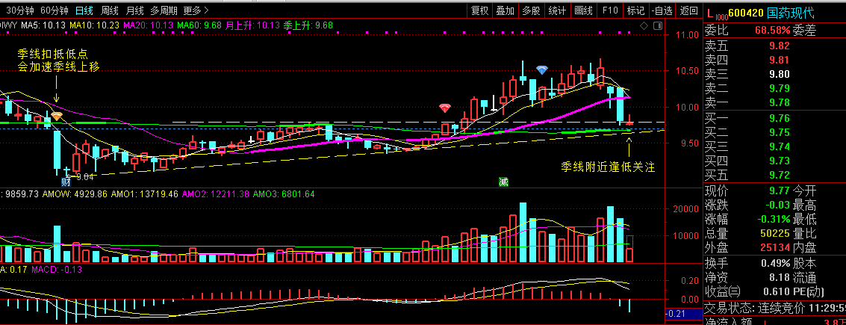Image resolution: width=846 pixels, height=325 pixels.
Task: Click the 涨幅 value -0.31%
Action: click(x=773, y=219)
